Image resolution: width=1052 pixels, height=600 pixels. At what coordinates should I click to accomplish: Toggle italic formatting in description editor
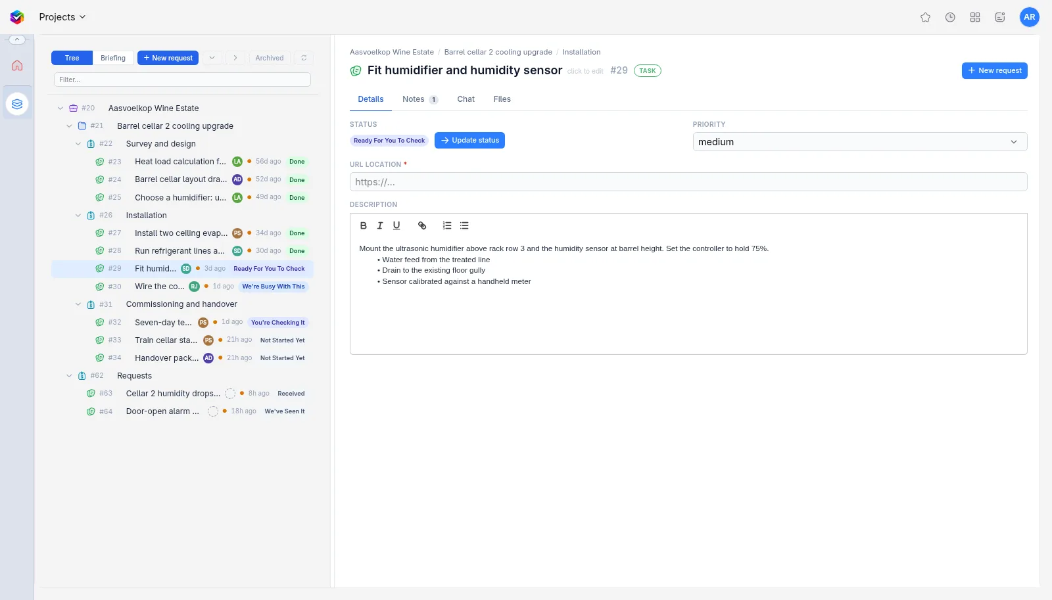(379, 225)
